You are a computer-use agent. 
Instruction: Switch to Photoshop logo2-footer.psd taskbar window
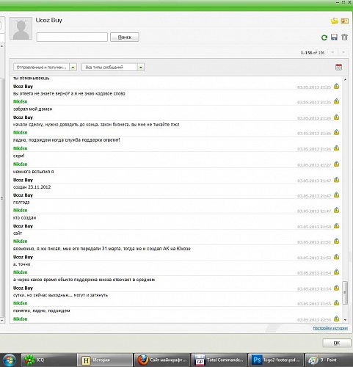pyautogui.click(x=275, y=360)
